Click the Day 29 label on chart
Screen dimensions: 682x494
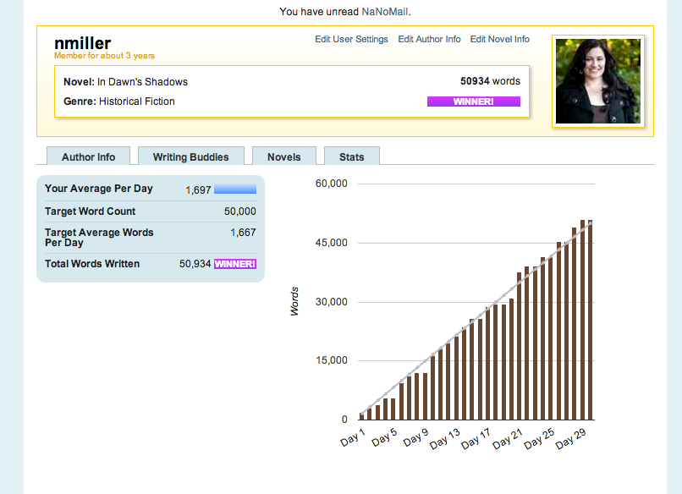pos(570,438)
